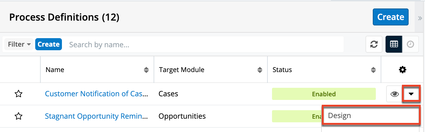The height and width of the screenshot is (132, 425).
Task: Open the activity stream clock icon
Action: pyautogui.click(x=410, y=44)
